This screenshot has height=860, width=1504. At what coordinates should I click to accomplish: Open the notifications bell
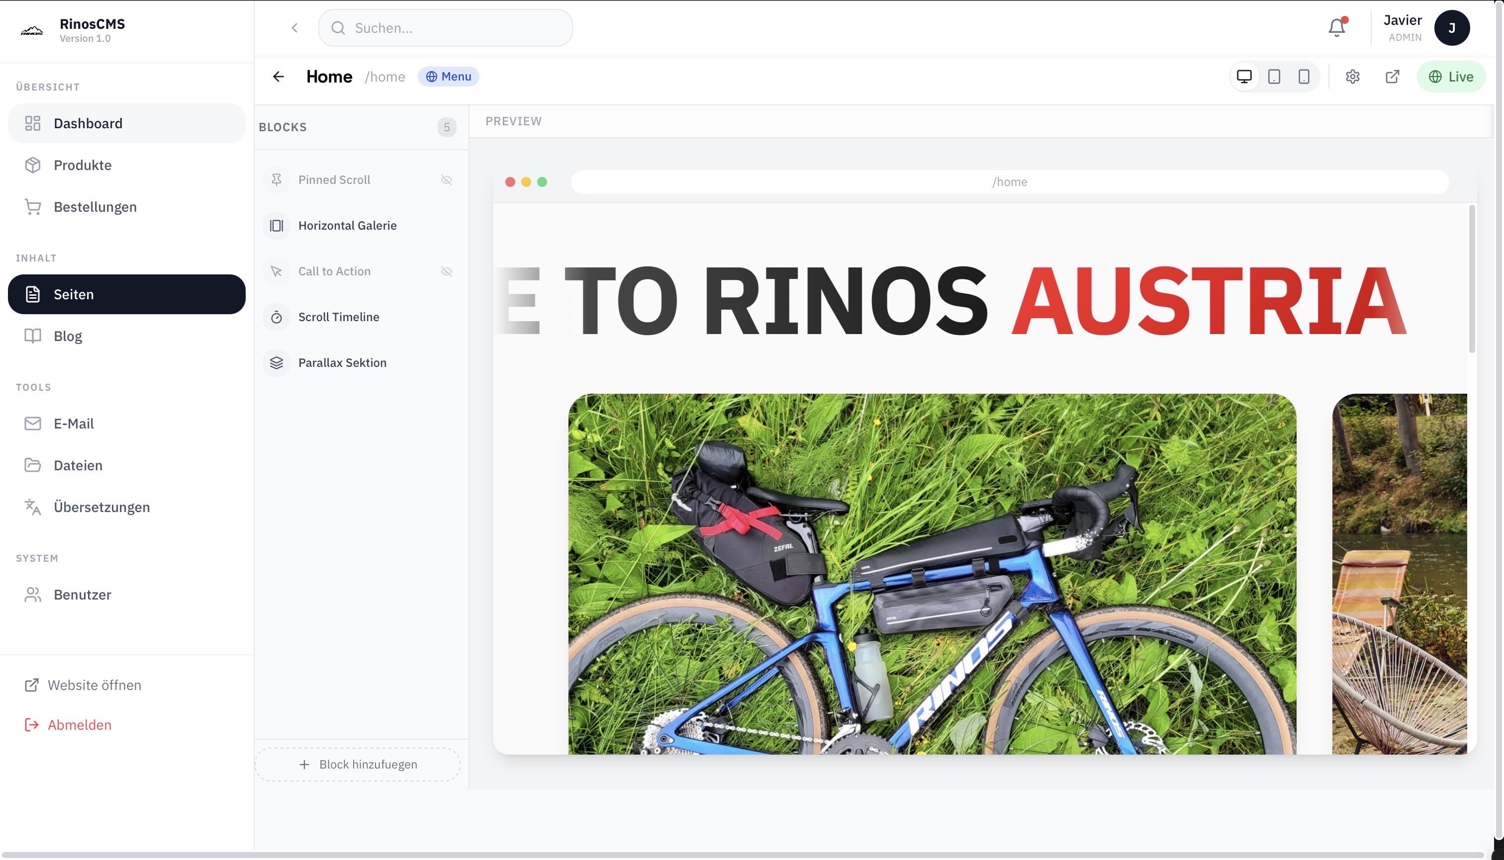tap(1337, 27)
